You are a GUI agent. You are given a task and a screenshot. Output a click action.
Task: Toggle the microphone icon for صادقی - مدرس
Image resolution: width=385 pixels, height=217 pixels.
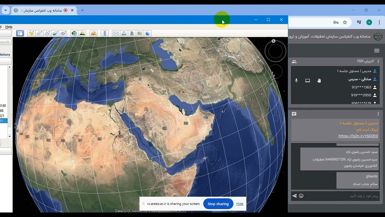tap(296, 80)
